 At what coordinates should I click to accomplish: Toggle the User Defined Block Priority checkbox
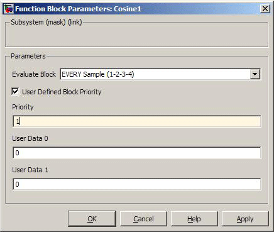(x=15, y=92)
